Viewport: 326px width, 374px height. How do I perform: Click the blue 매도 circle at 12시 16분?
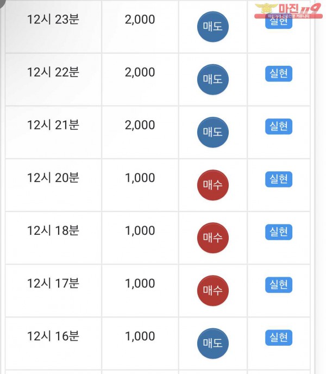point(212,344)
